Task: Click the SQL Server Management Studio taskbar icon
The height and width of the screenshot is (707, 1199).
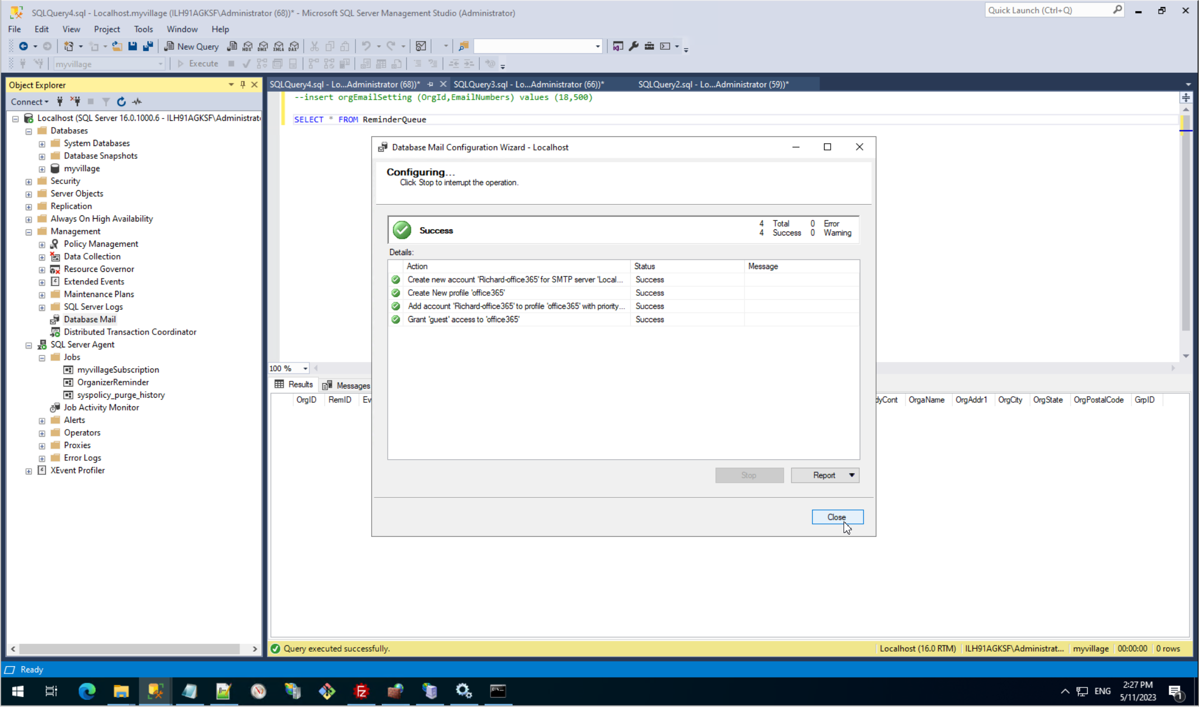Action: click(x=155, y=691)
